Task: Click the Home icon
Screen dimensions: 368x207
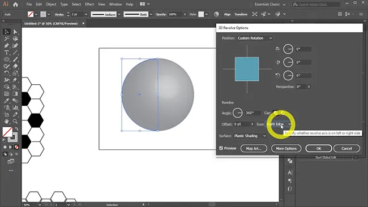Action: tap(15, 4)
